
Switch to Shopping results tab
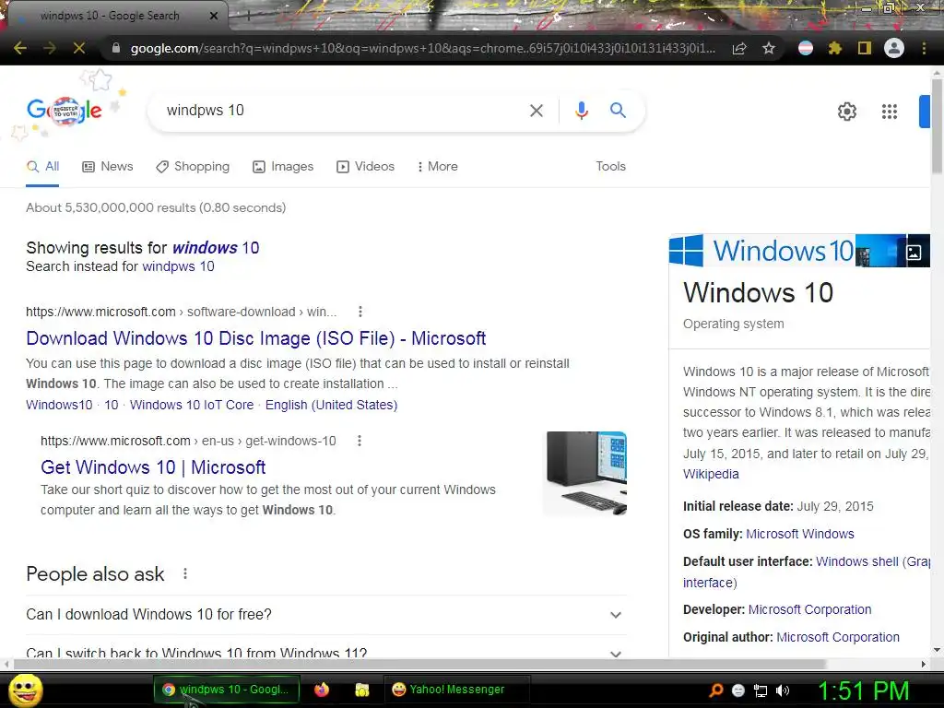[193, 166]
